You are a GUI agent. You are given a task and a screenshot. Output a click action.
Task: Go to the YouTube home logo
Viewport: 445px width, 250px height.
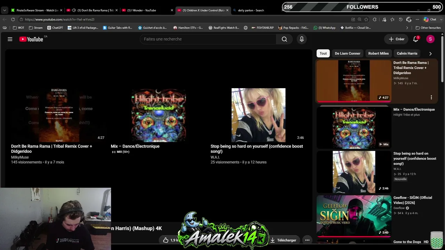(31, 39)
